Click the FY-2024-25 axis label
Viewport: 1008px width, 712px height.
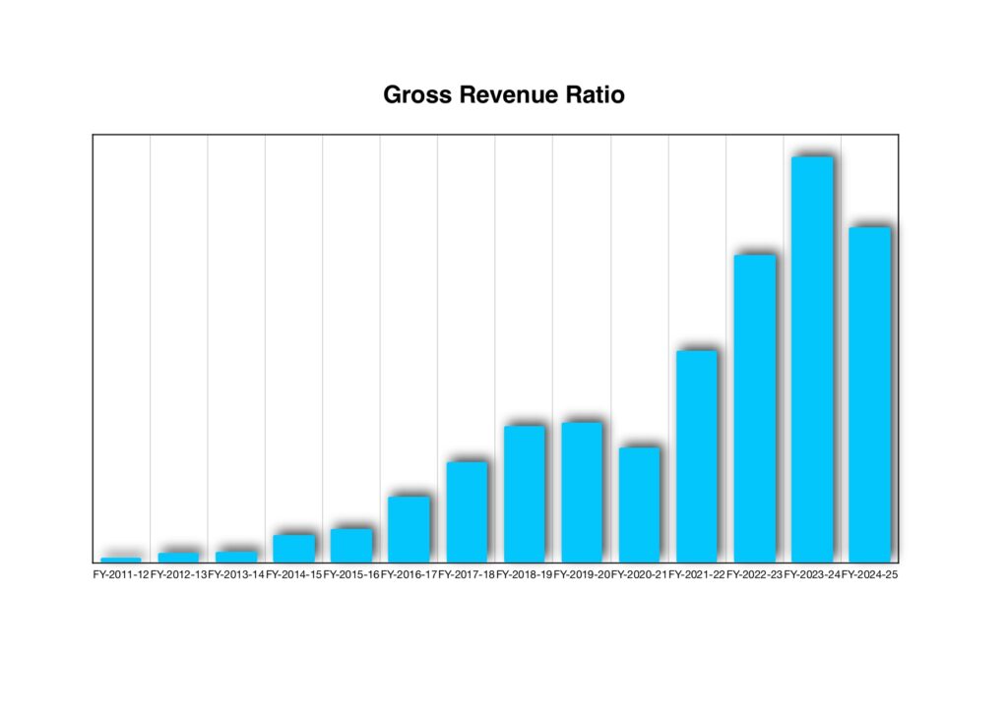pyautogui.click(x=869, y=574)
